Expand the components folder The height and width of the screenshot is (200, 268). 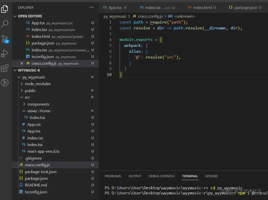[x=24, y=104]
